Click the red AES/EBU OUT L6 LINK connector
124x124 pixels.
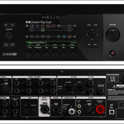(100, 109)
